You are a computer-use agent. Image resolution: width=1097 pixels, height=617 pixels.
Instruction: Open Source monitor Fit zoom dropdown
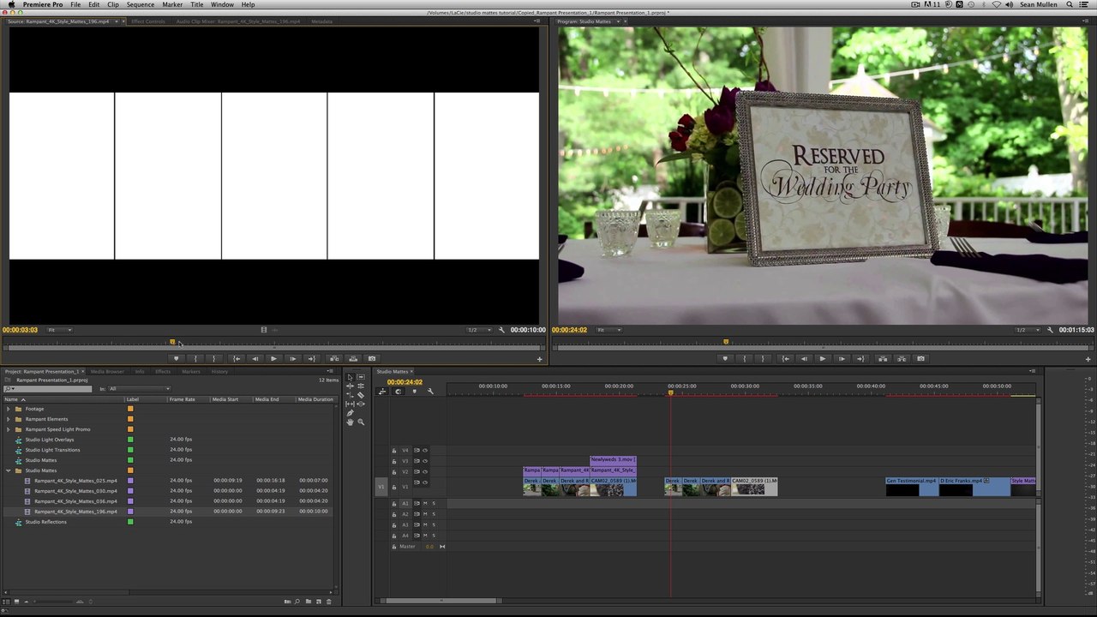(59, 330)
